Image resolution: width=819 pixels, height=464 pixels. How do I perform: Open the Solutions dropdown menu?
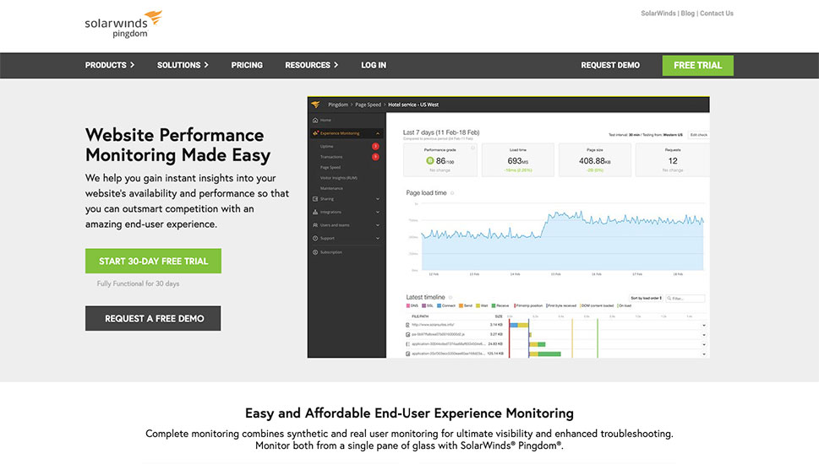coord(183,65)
